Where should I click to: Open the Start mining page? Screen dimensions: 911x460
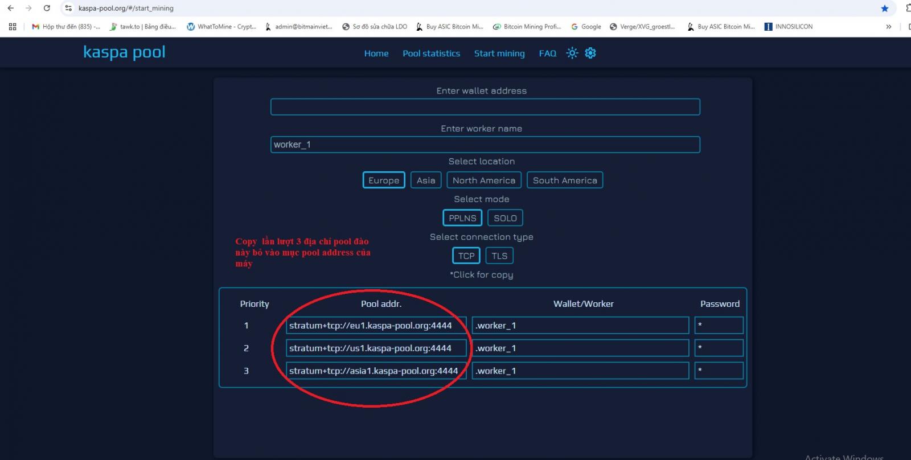click(x=499, y=54)
